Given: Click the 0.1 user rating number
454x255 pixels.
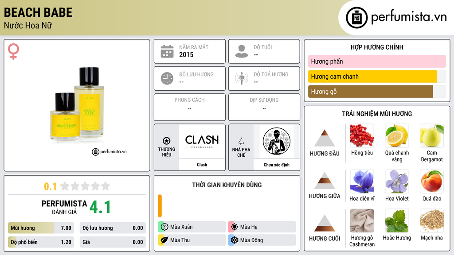Looking at the screenshot, I should [x=51, y=186].
